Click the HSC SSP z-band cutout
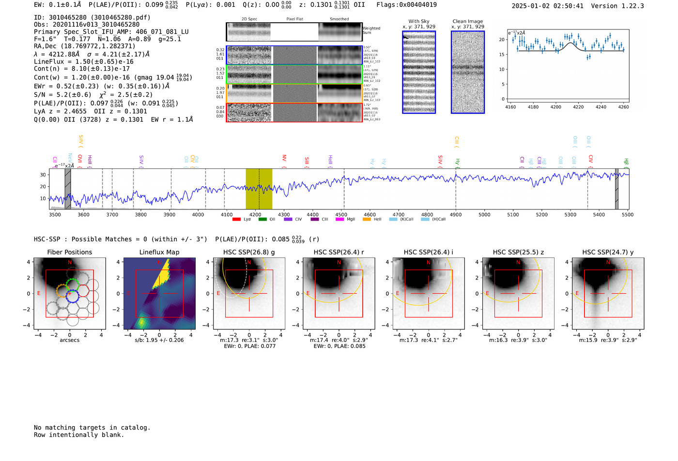This screenshot has height=461, width=678. click(x=518, y=294)
